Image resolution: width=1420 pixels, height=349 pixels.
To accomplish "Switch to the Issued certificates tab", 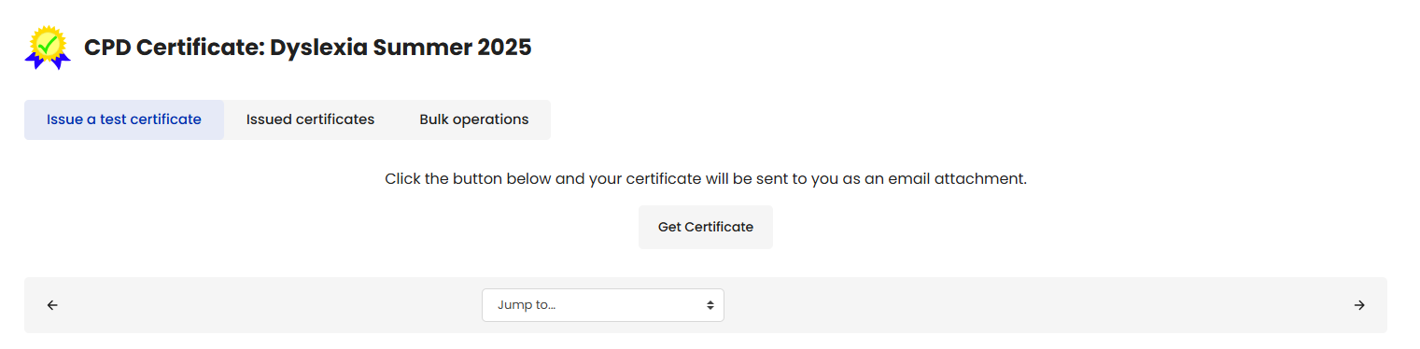I will (310, 119).
